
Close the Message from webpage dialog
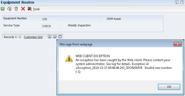tap(177, 44)
